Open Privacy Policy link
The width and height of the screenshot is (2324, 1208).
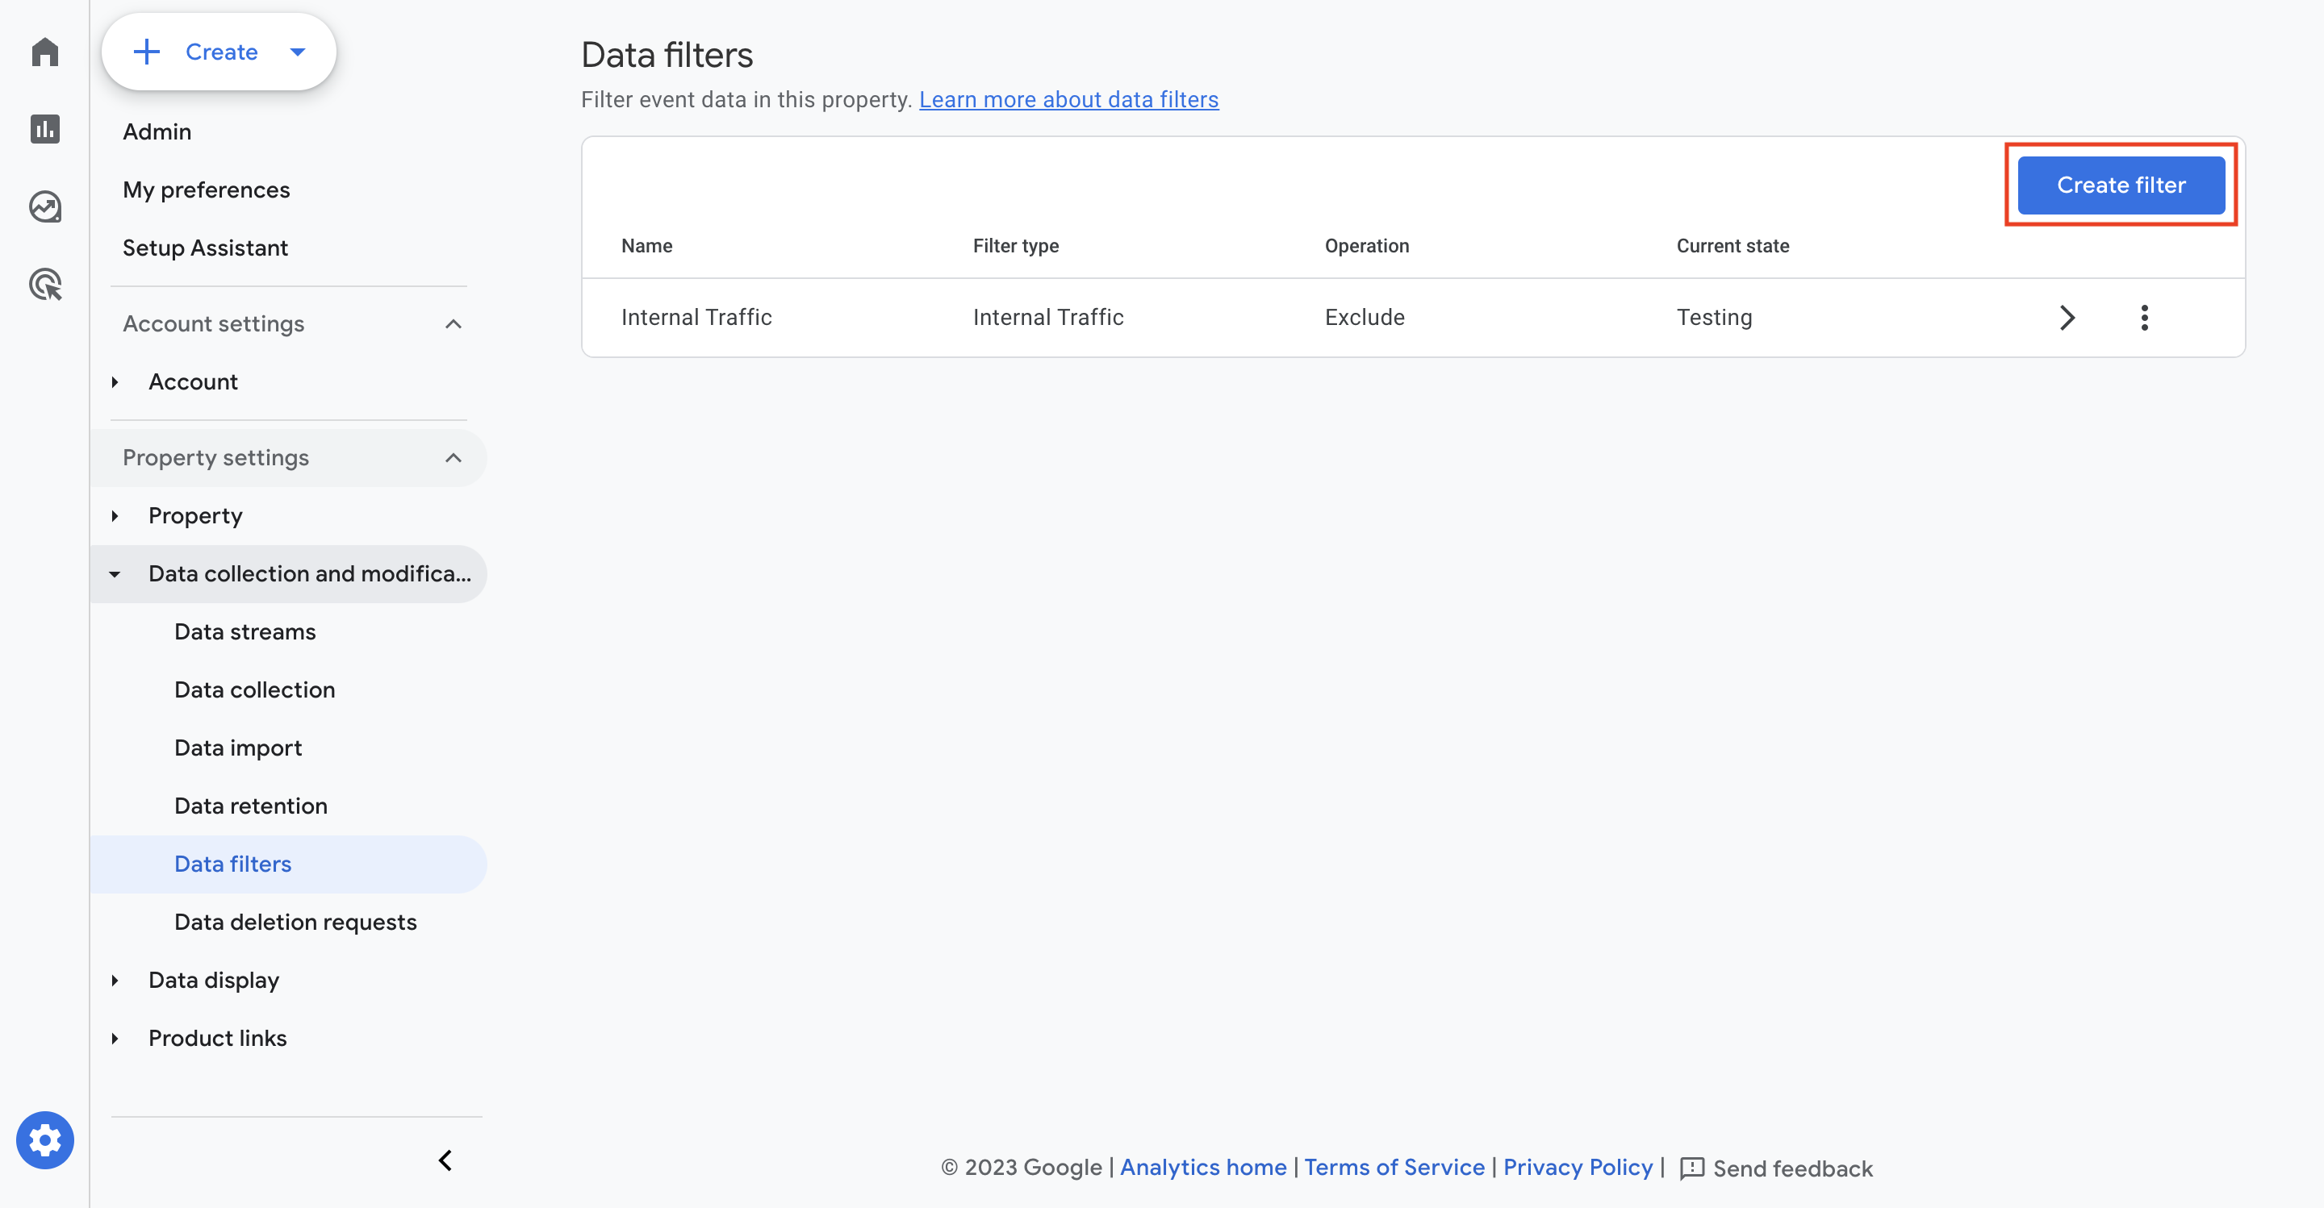(1578, 1168)
